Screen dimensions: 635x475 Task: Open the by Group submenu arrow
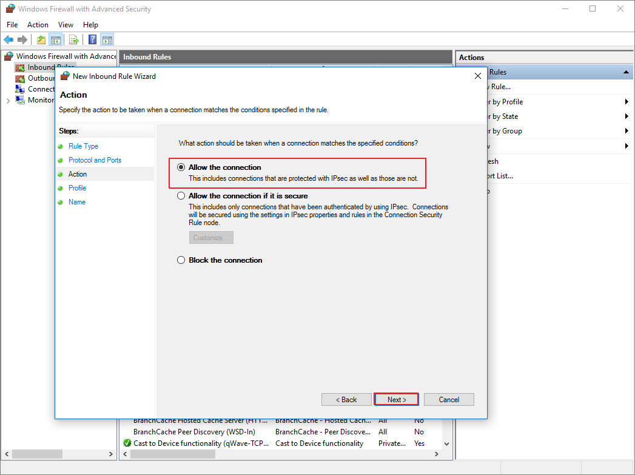tap(627, 131)
